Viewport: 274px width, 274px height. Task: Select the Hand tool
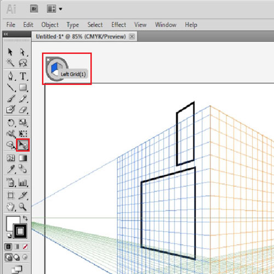point(10,207)
